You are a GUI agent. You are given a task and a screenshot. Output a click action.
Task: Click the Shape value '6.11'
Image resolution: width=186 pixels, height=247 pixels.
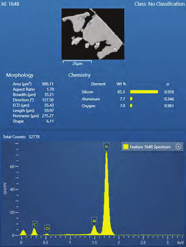(x=50, y=121)
